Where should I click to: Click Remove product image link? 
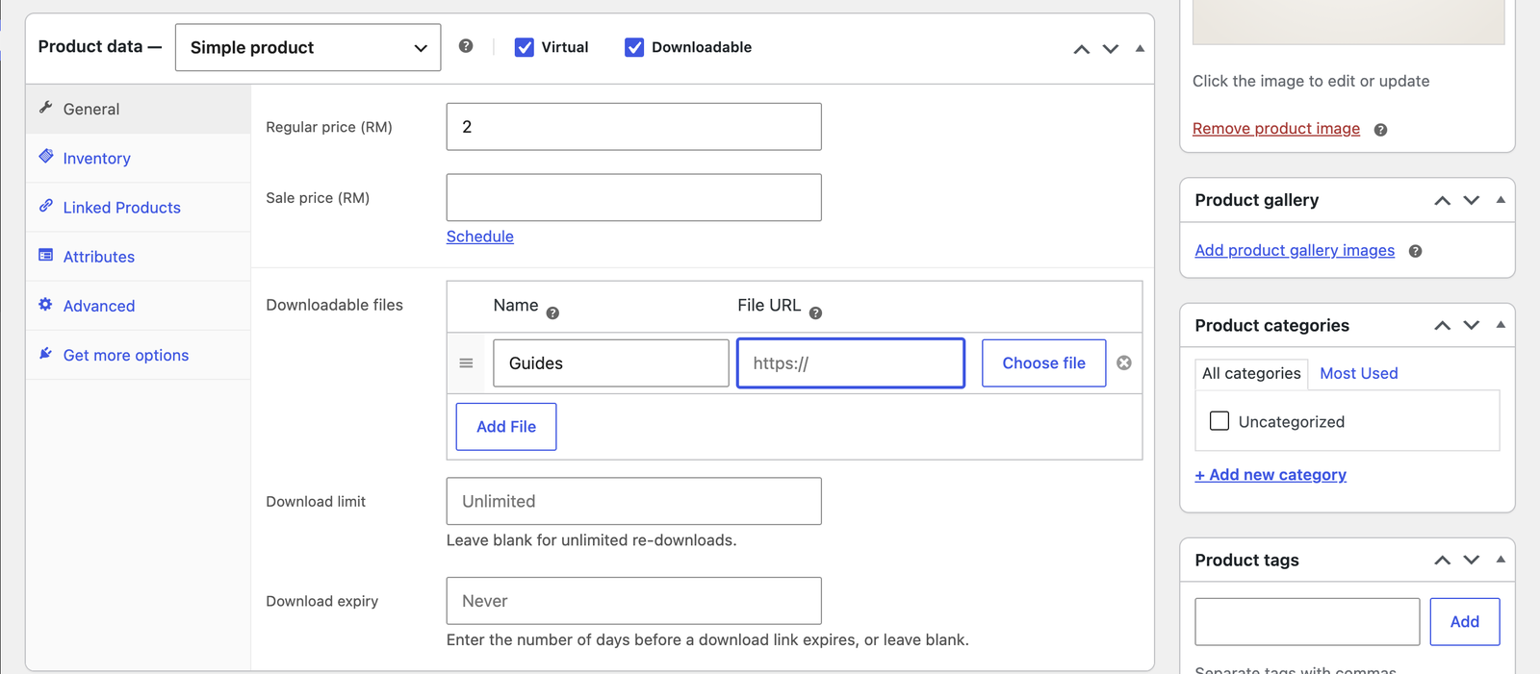[1276, 128]
